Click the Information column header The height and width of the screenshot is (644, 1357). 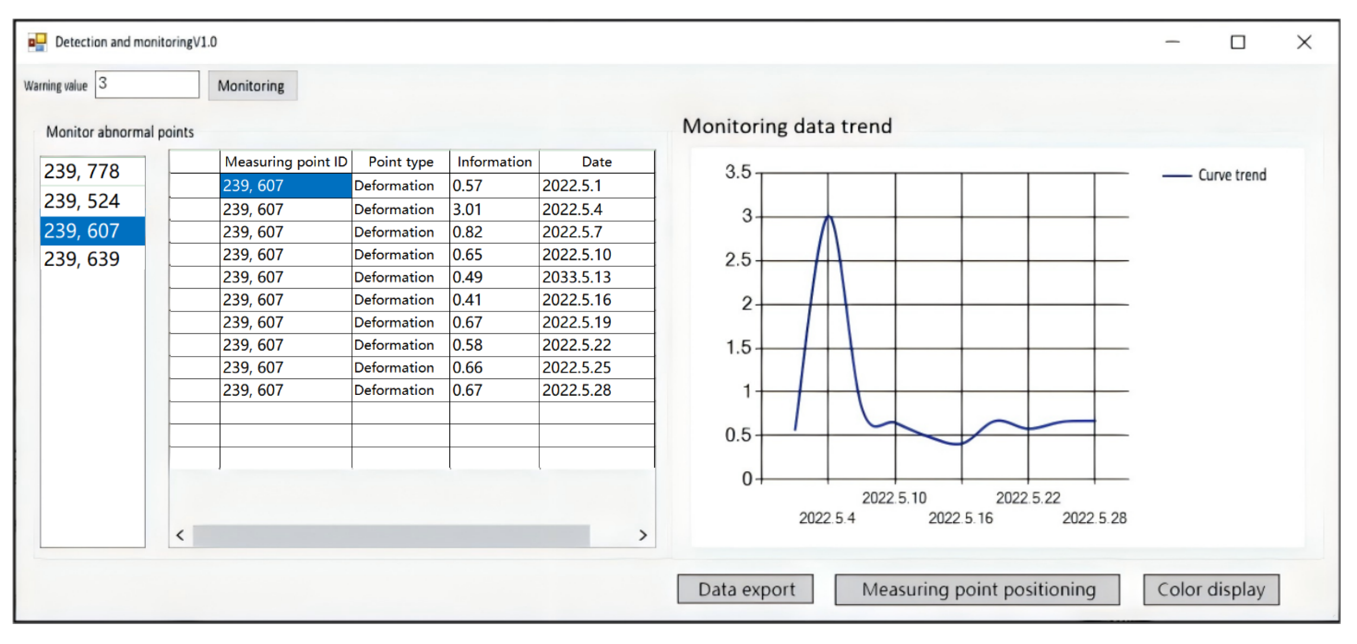[x=494, y=162]
